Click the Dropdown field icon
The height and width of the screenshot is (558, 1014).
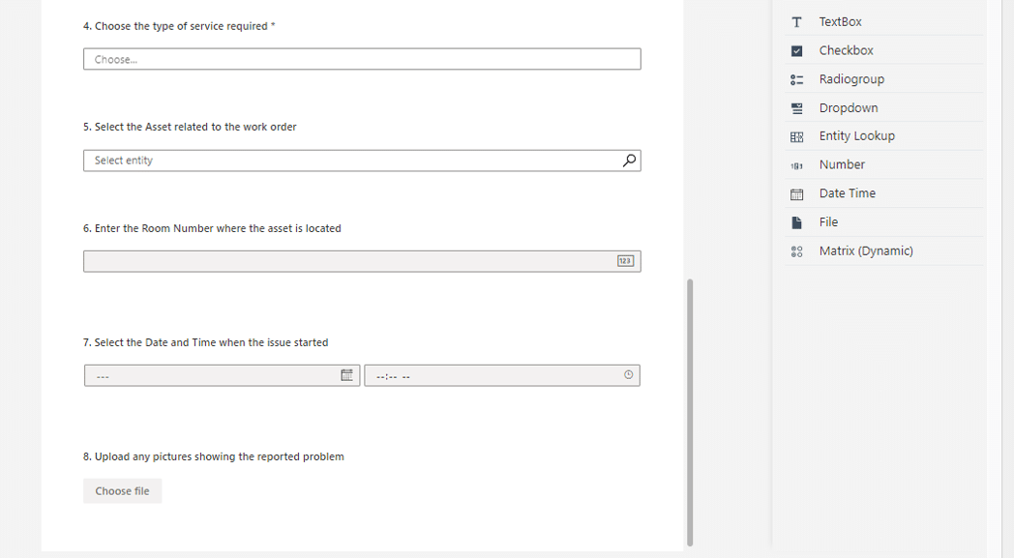pyautogui.click(x=796, y=107)
